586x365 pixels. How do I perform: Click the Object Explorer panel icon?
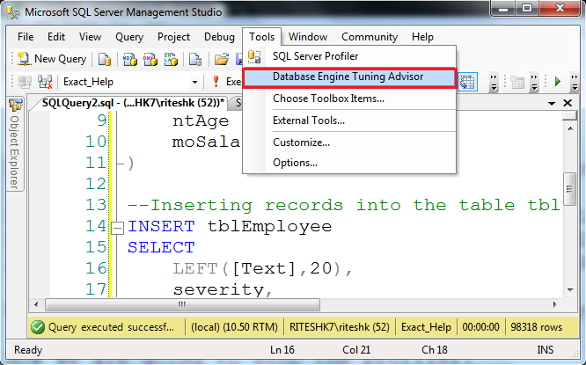(15, 105)
